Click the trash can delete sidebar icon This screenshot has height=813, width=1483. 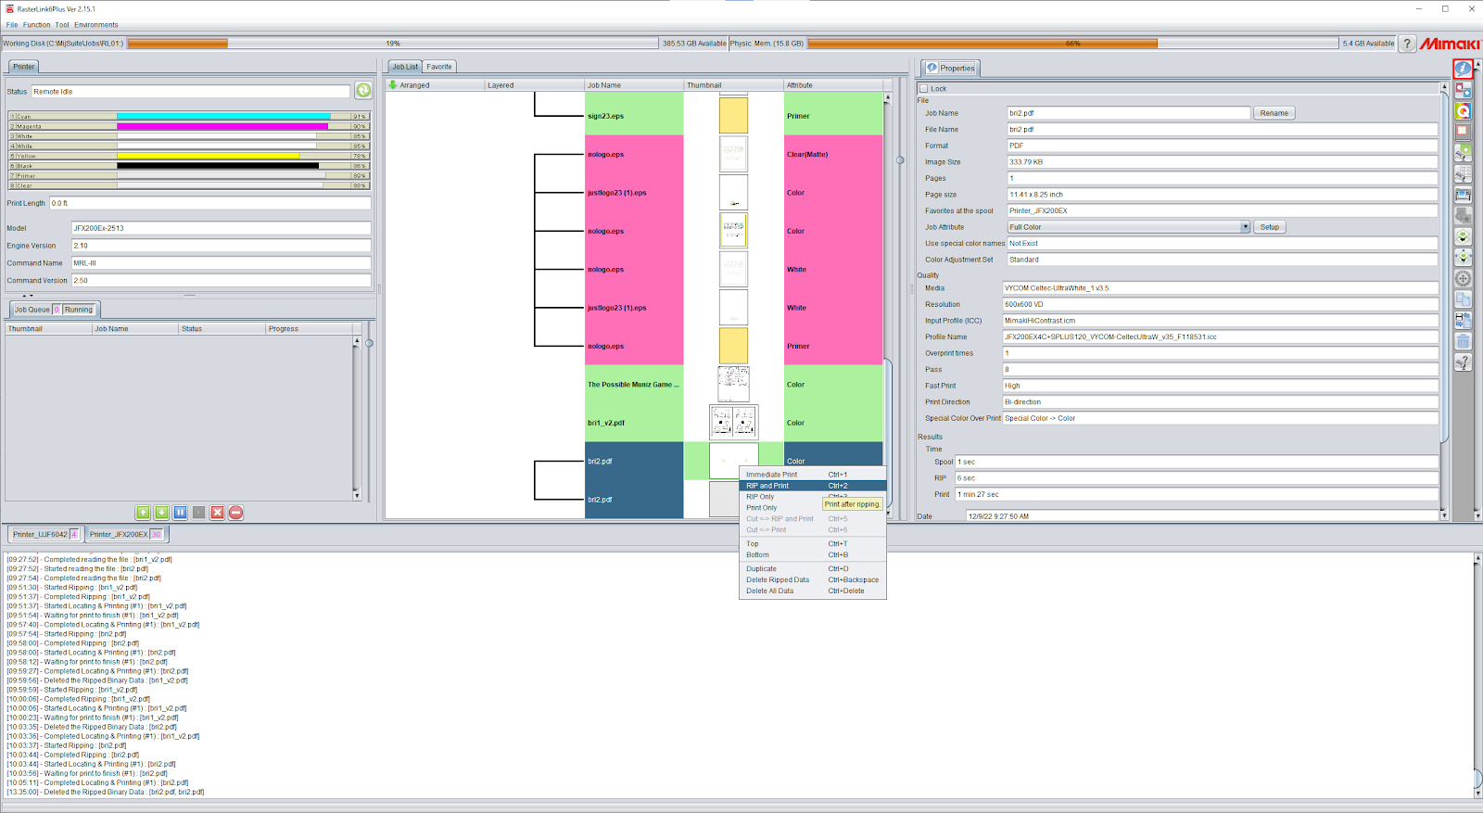(x=1463, y=342)
